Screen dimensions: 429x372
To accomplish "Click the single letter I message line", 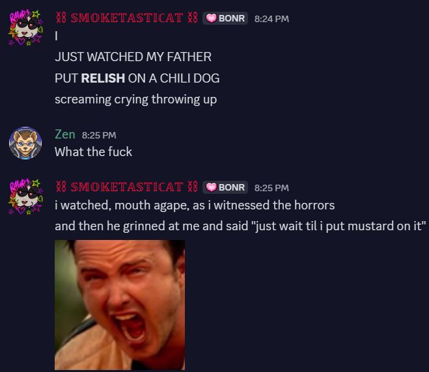I will 57,36.
